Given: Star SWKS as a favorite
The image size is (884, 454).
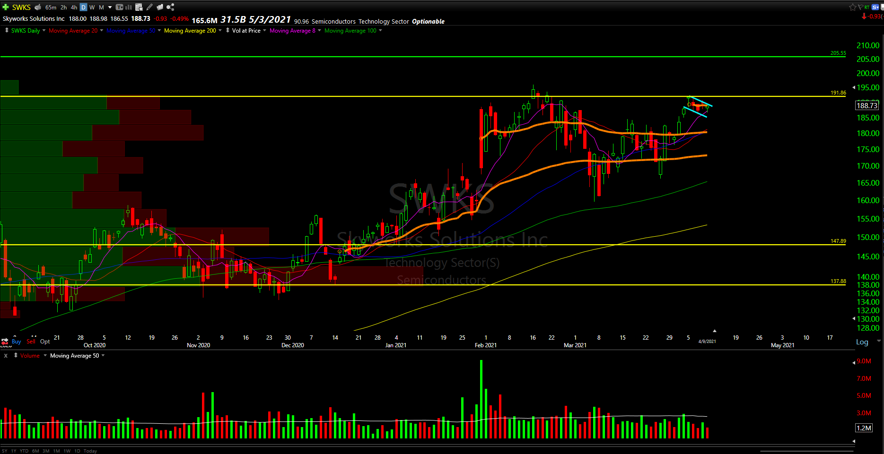Looking at the screenshot, I should pos(852,7).
